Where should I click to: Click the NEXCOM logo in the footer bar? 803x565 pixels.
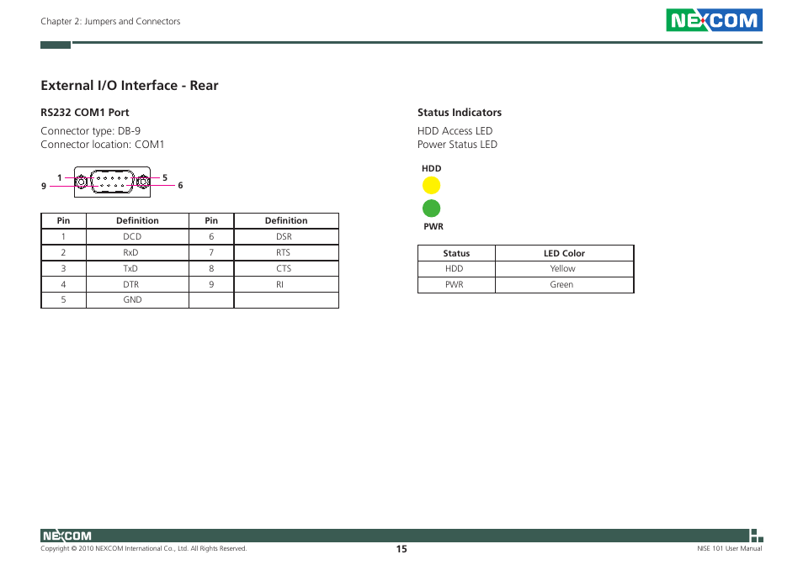tap(67, 536)
